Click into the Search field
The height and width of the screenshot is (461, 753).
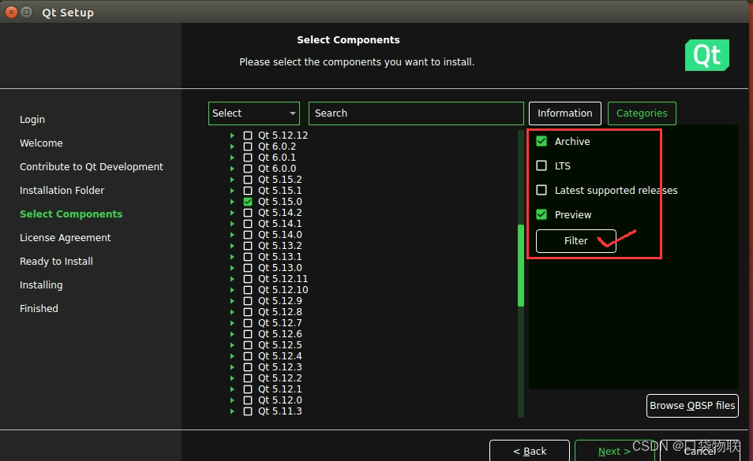point(416,113)
